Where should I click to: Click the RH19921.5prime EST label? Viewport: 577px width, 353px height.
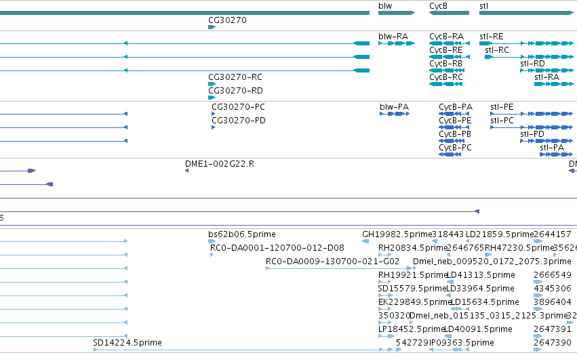[412, 275]
